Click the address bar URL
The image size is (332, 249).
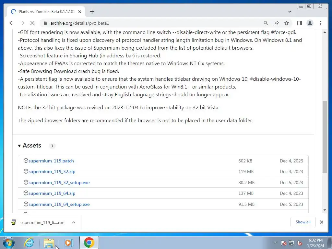click(x=80, y=23)
